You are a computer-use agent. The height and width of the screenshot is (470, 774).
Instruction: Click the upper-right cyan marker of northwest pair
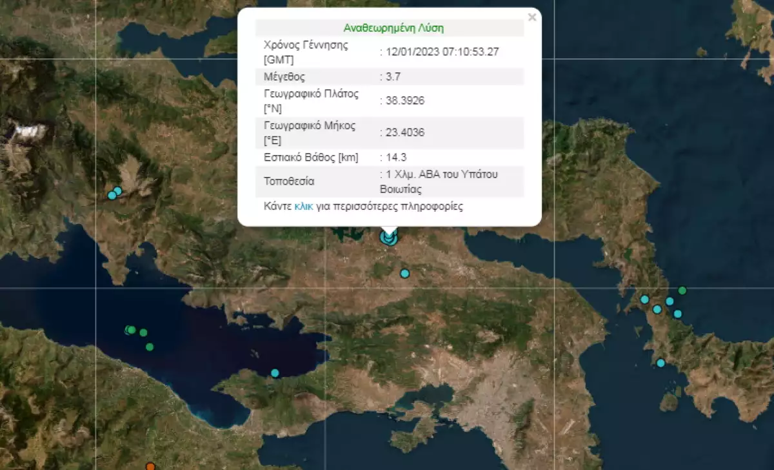[x=117, y=190]
